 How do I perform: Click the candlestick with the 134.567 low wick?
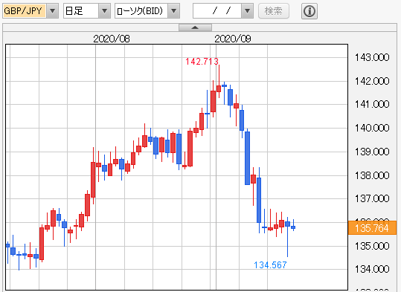click(x=287, y=224)
